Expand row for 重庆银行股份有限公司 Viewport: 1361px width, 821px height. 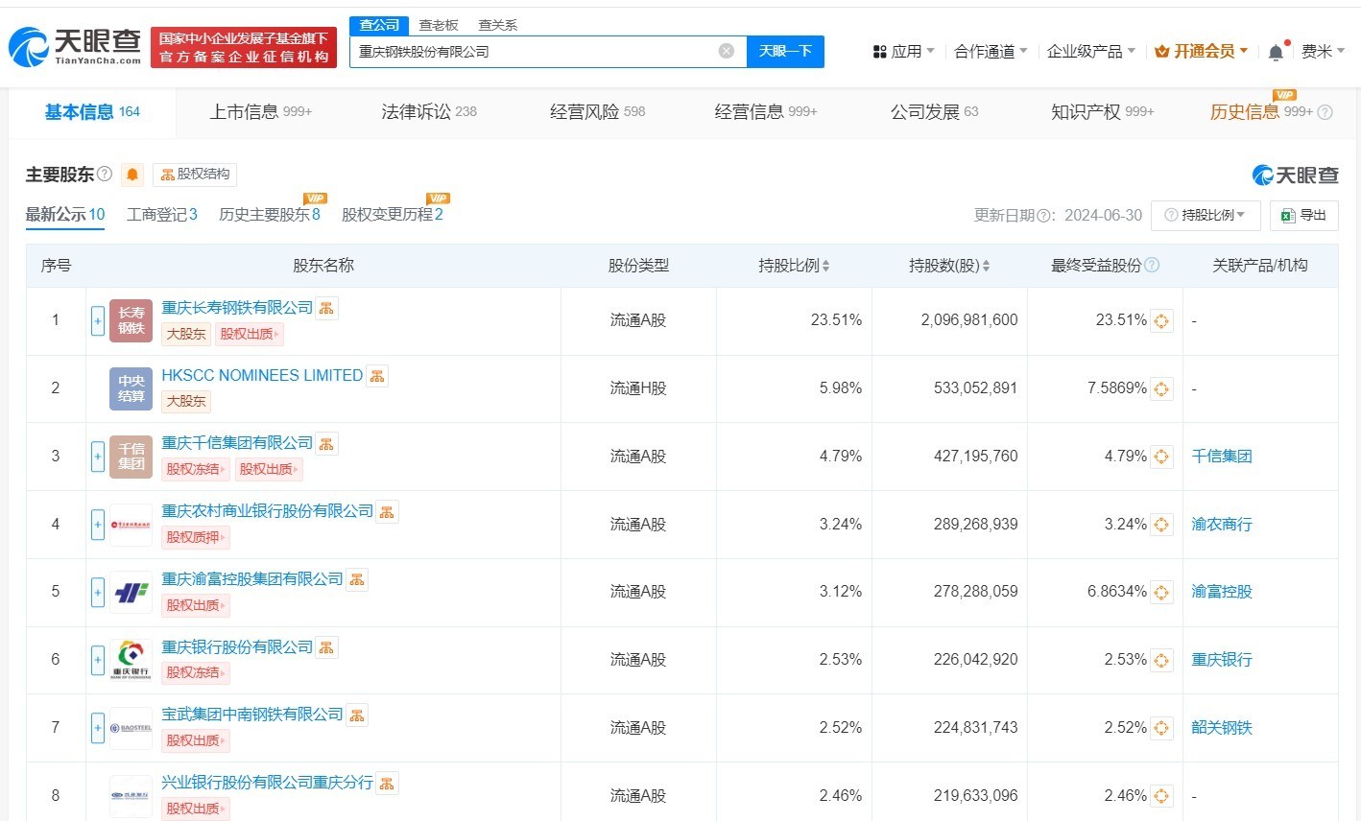click(x=98, y=660)
